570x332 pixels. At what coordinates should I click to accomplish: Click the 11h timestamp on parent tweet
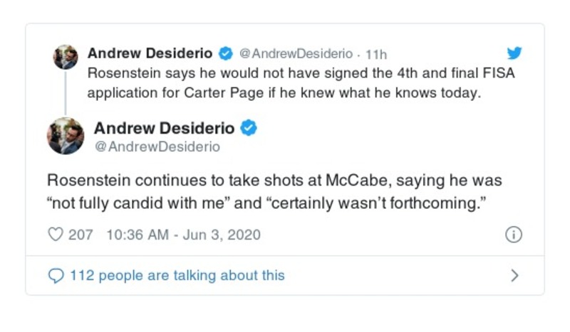[x=375, y=53]
